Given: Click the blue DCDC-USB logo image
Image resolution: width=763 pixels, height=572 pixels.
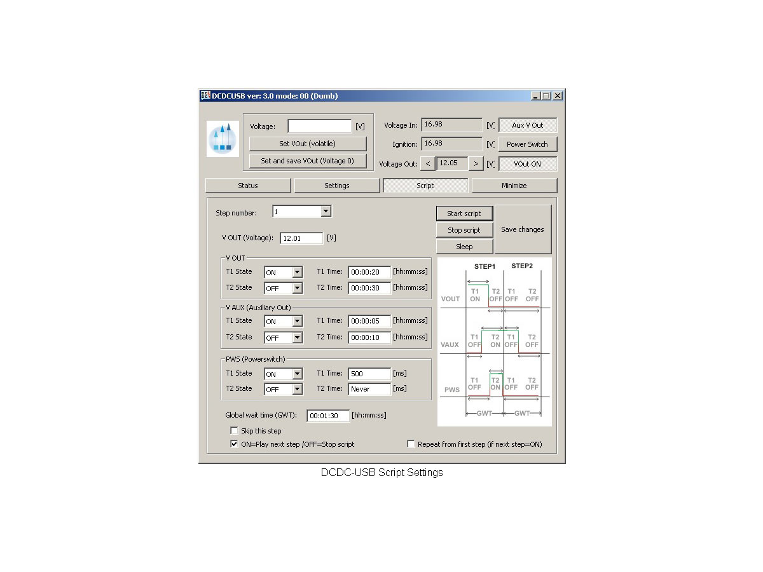Looking at the screenshot, I should [223, 139].
